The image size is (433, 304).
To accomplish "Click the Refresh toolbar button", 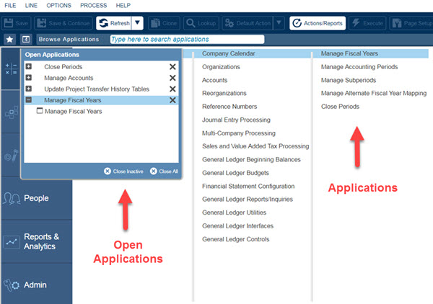I will (113, 23).
